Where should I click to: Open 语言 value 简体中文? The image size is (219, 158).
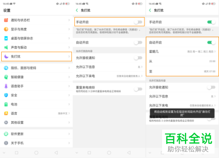(63, 113)
